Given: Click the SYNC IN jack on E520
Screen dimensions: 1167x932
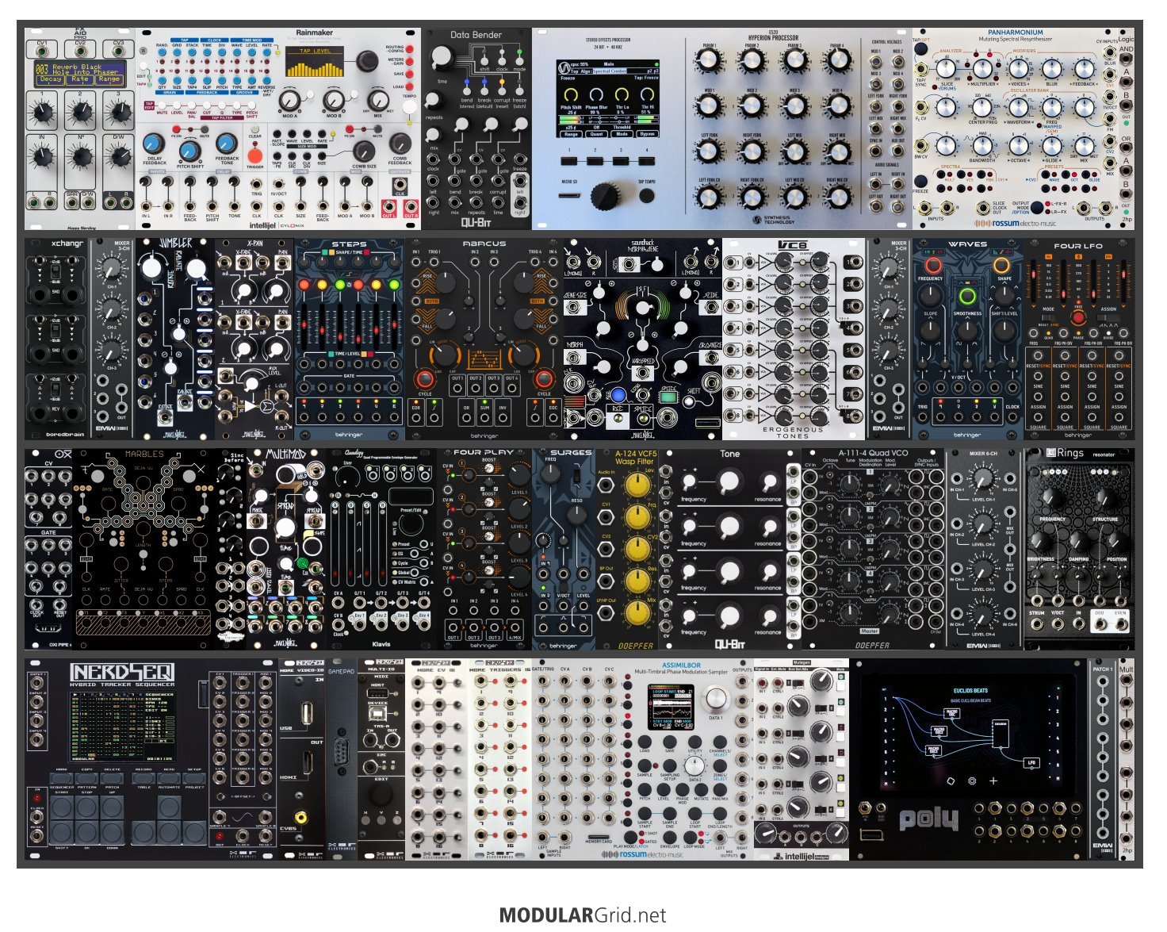Looking at the screenshot, I should pos(876,151).
